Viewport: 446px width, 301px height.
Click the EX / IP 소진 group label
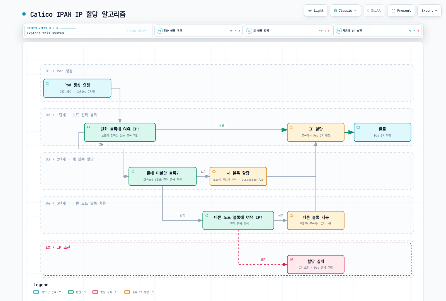point(58,247)
